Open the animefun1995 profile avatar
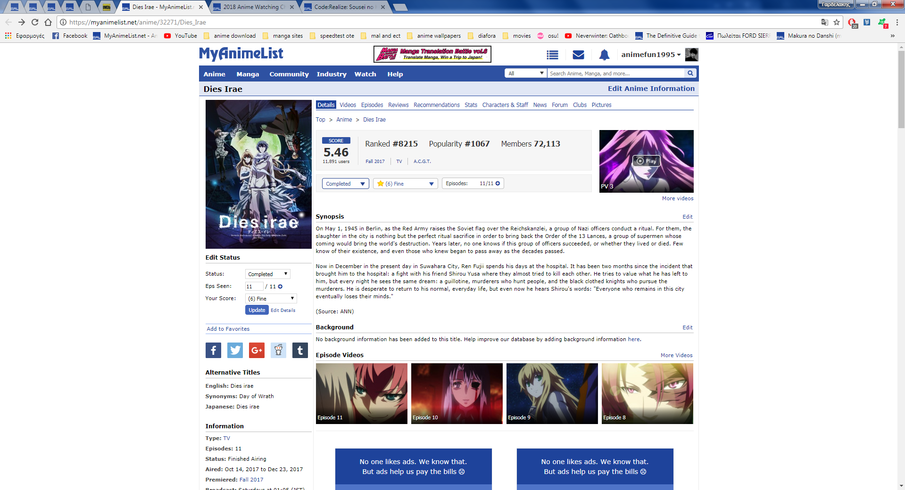The height and width of the screenshot is (490, 905). (691, 55)
